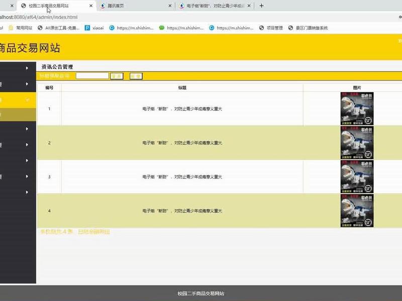Click the footer text 校园二手商品交易网站
The width and height of the screenshot is (402, 301).
coord(200,293)
